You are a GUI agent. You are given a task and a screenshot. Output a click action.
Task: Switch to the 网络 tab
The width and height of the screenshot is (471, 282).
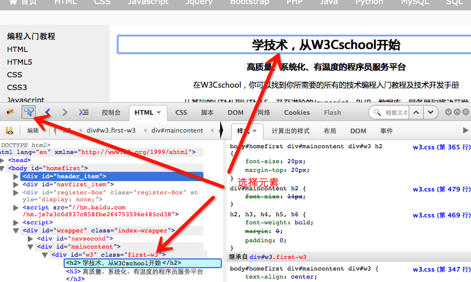(x=264, y=112)
